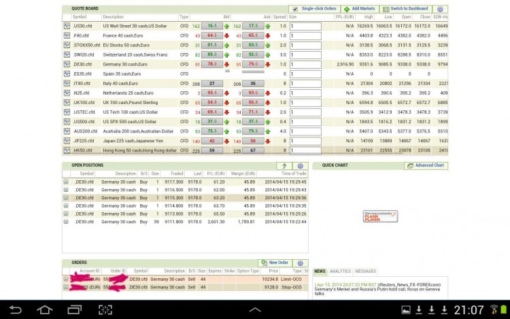Tap the clock showing 21:07
This screenshot has height=319, width=510.
(x=469, y=310)
